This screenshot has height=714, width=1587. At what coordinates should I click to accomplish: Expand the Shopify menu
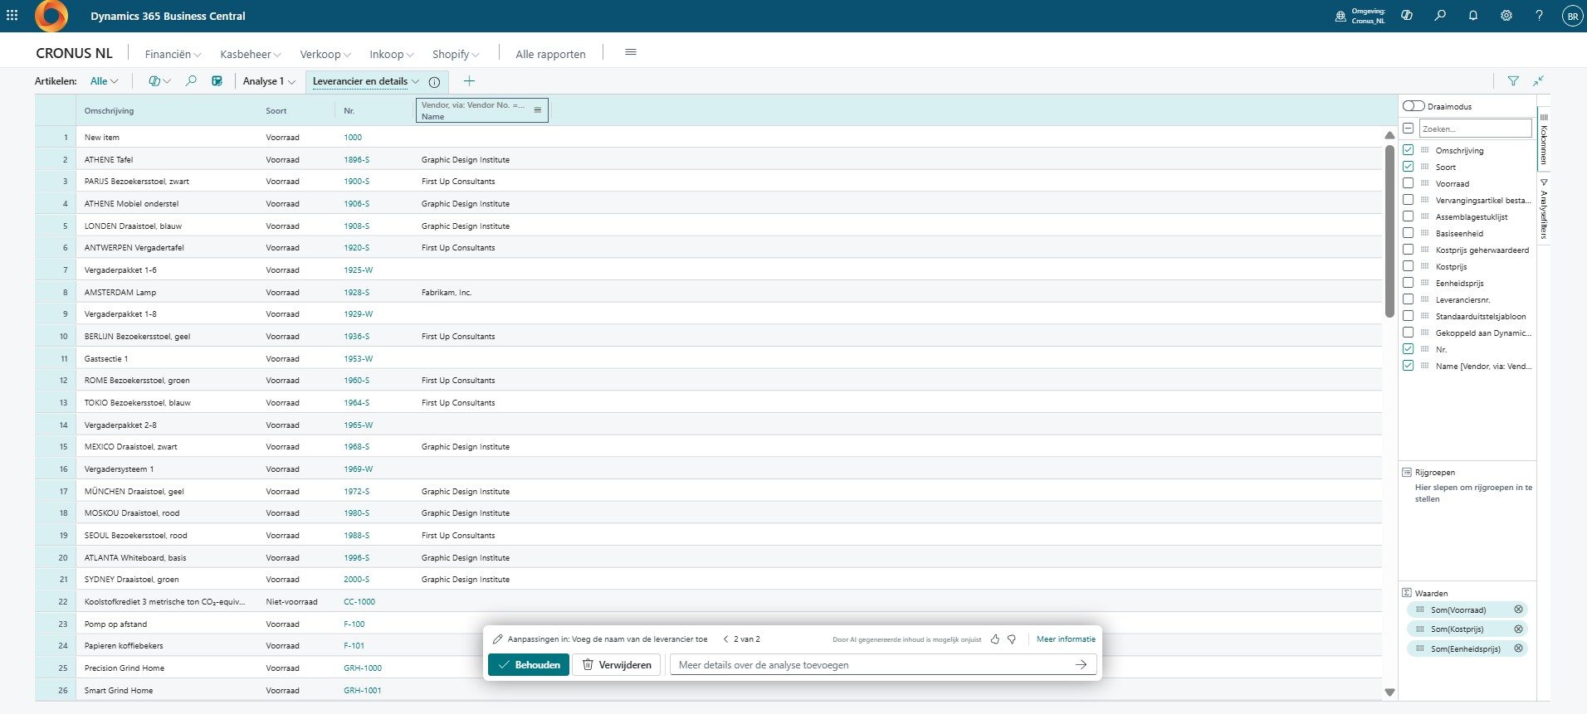[x=455, y=55]
